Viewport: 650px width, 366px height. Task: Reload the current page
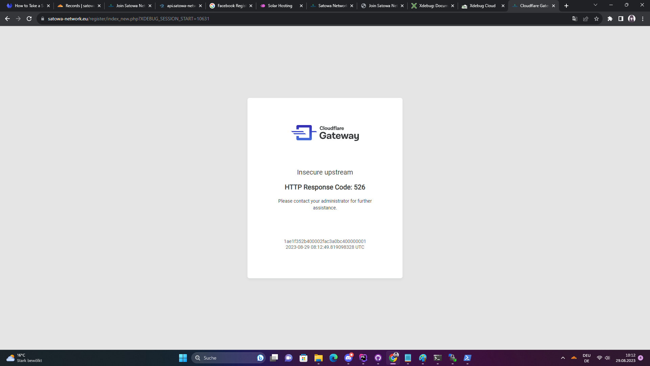29,19
